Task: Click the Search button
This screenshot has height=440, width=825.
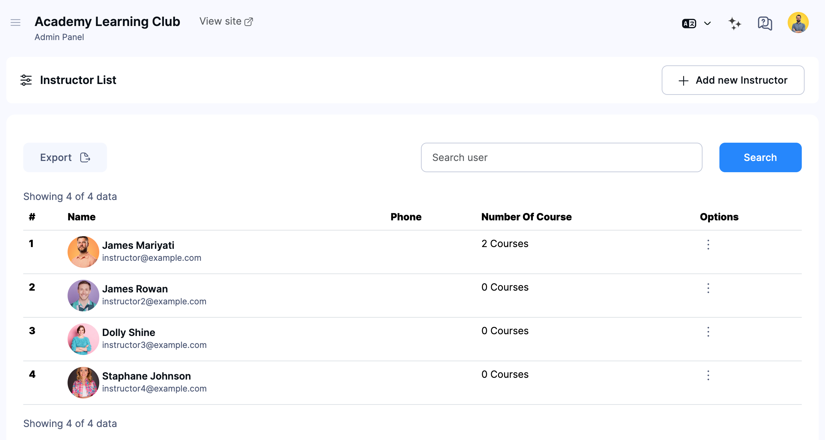Action: 760,157
